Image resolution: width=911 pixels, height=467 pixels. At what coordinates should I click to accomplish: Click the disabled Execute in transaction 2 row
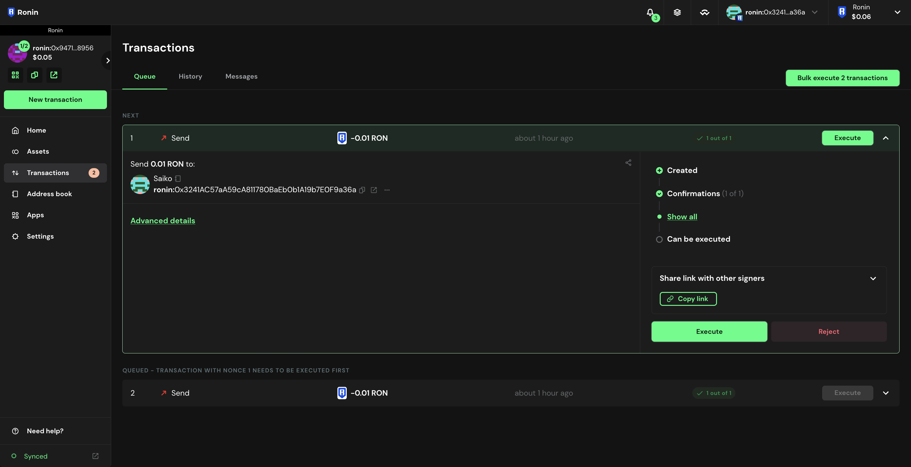(847, 393)
